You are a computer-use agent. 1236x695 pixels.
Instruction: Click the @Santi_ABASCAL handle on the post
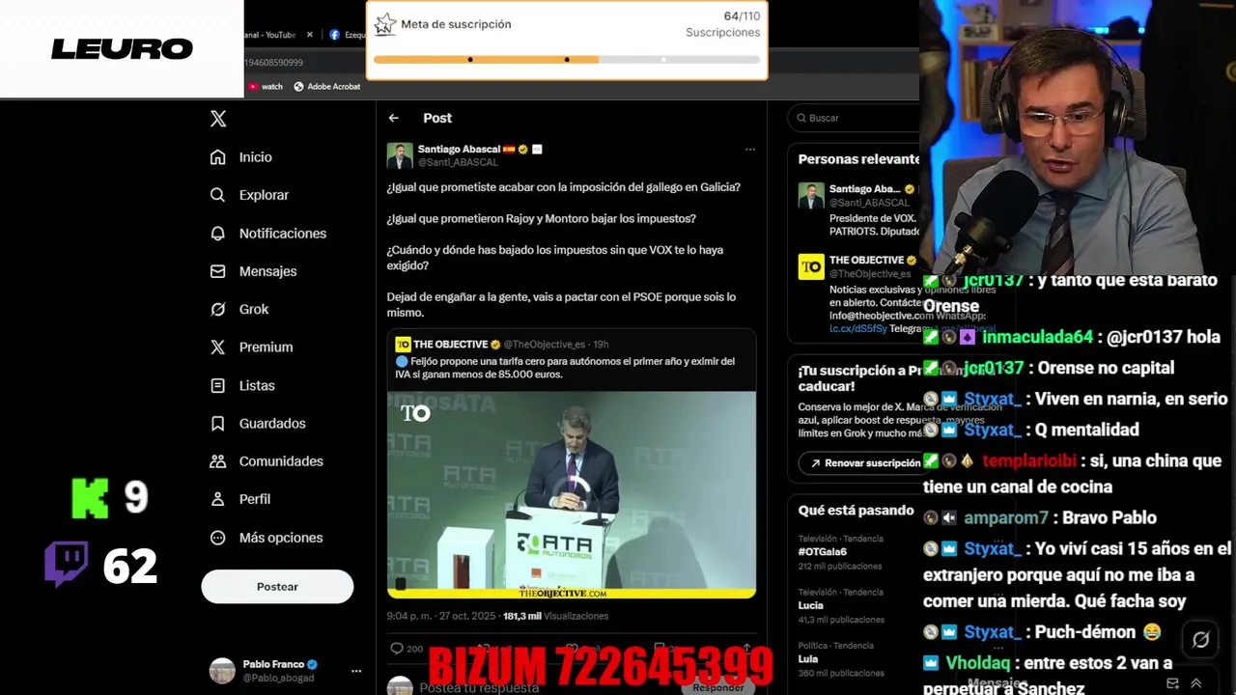(x=458, y=162)
